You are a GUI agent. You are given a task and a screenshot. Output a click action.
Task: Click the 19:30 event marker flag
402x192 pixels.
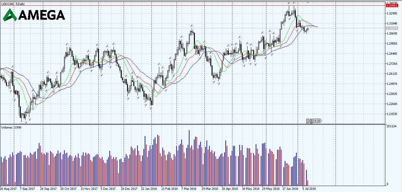[x=317, y=121]
